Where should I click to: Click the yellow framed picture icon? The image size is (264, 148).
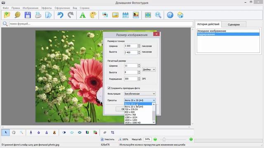click(x=115, y=15)
